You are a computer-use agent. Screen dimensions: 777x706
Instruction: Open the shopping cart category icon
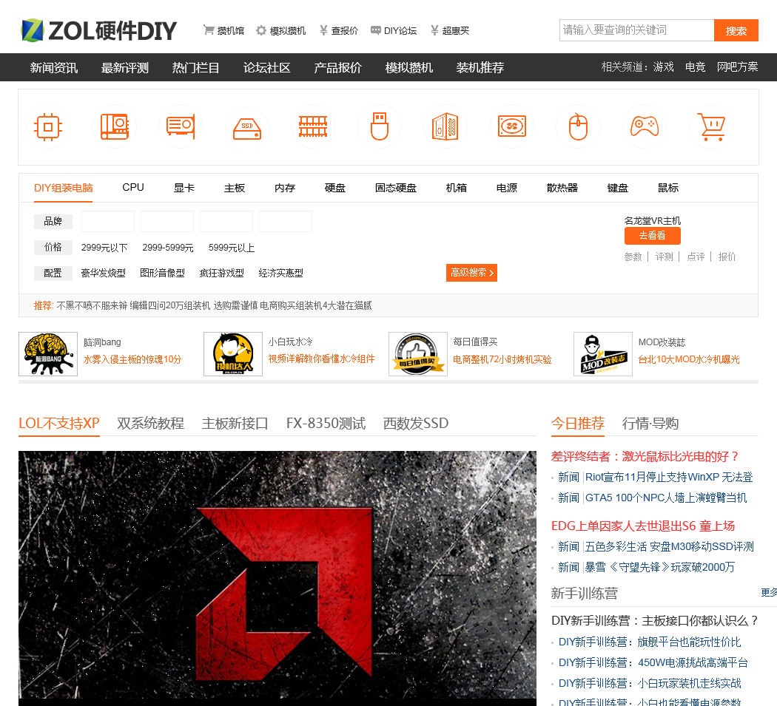click(711, 126)
